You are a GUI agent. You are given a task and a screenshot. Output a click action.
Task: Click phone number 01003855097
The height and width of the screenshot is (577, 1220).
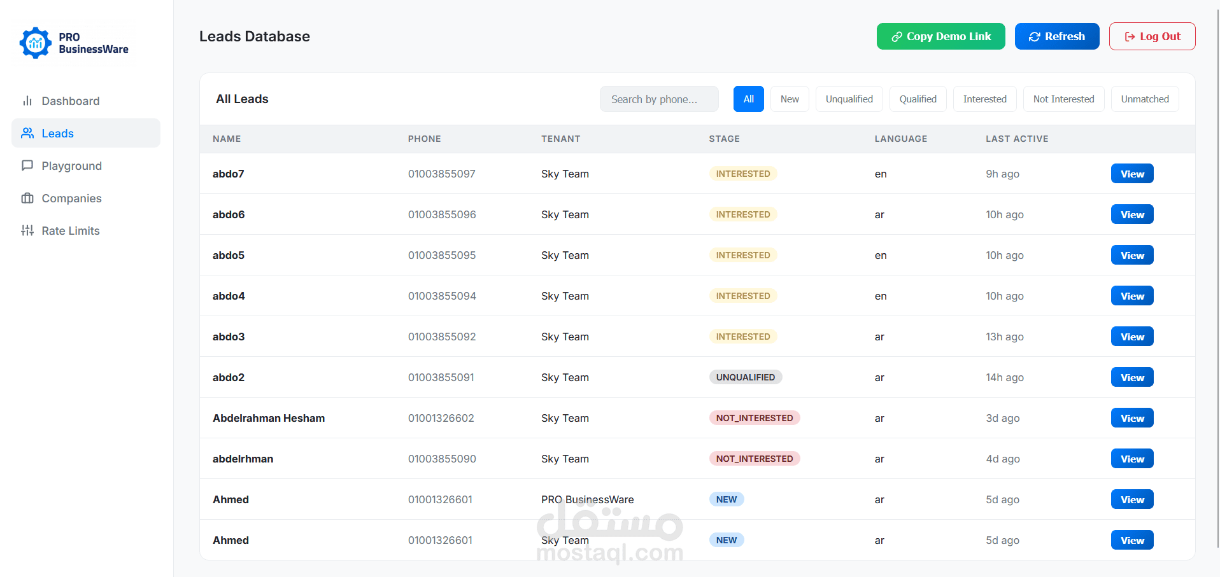point(442,174)
